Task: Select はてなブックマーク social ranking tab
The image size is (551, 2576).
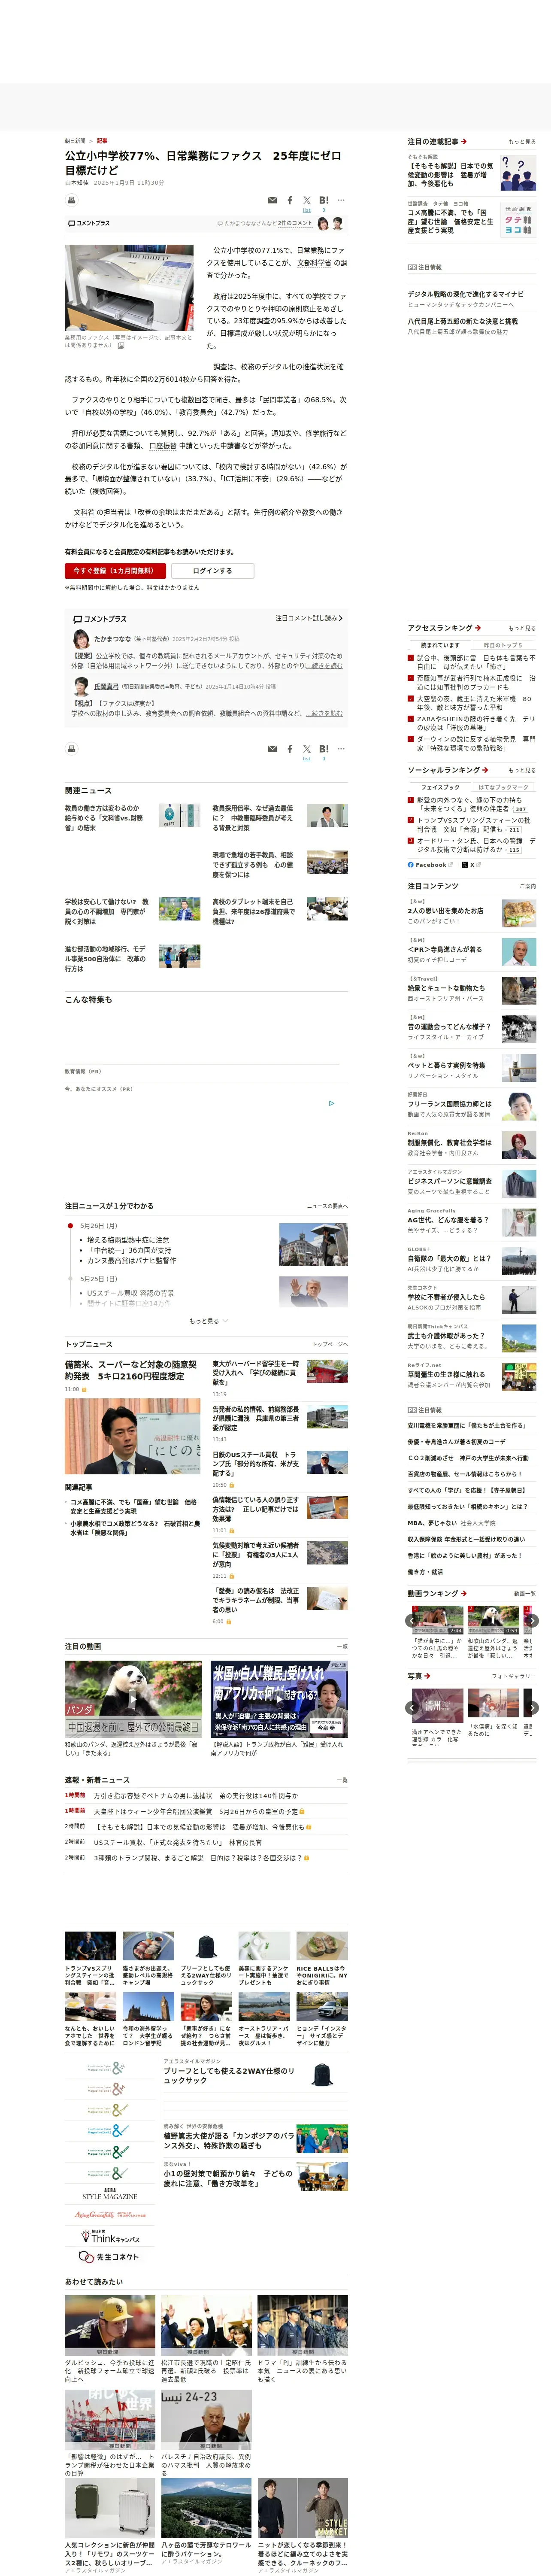Action: [x=503, y=787]
